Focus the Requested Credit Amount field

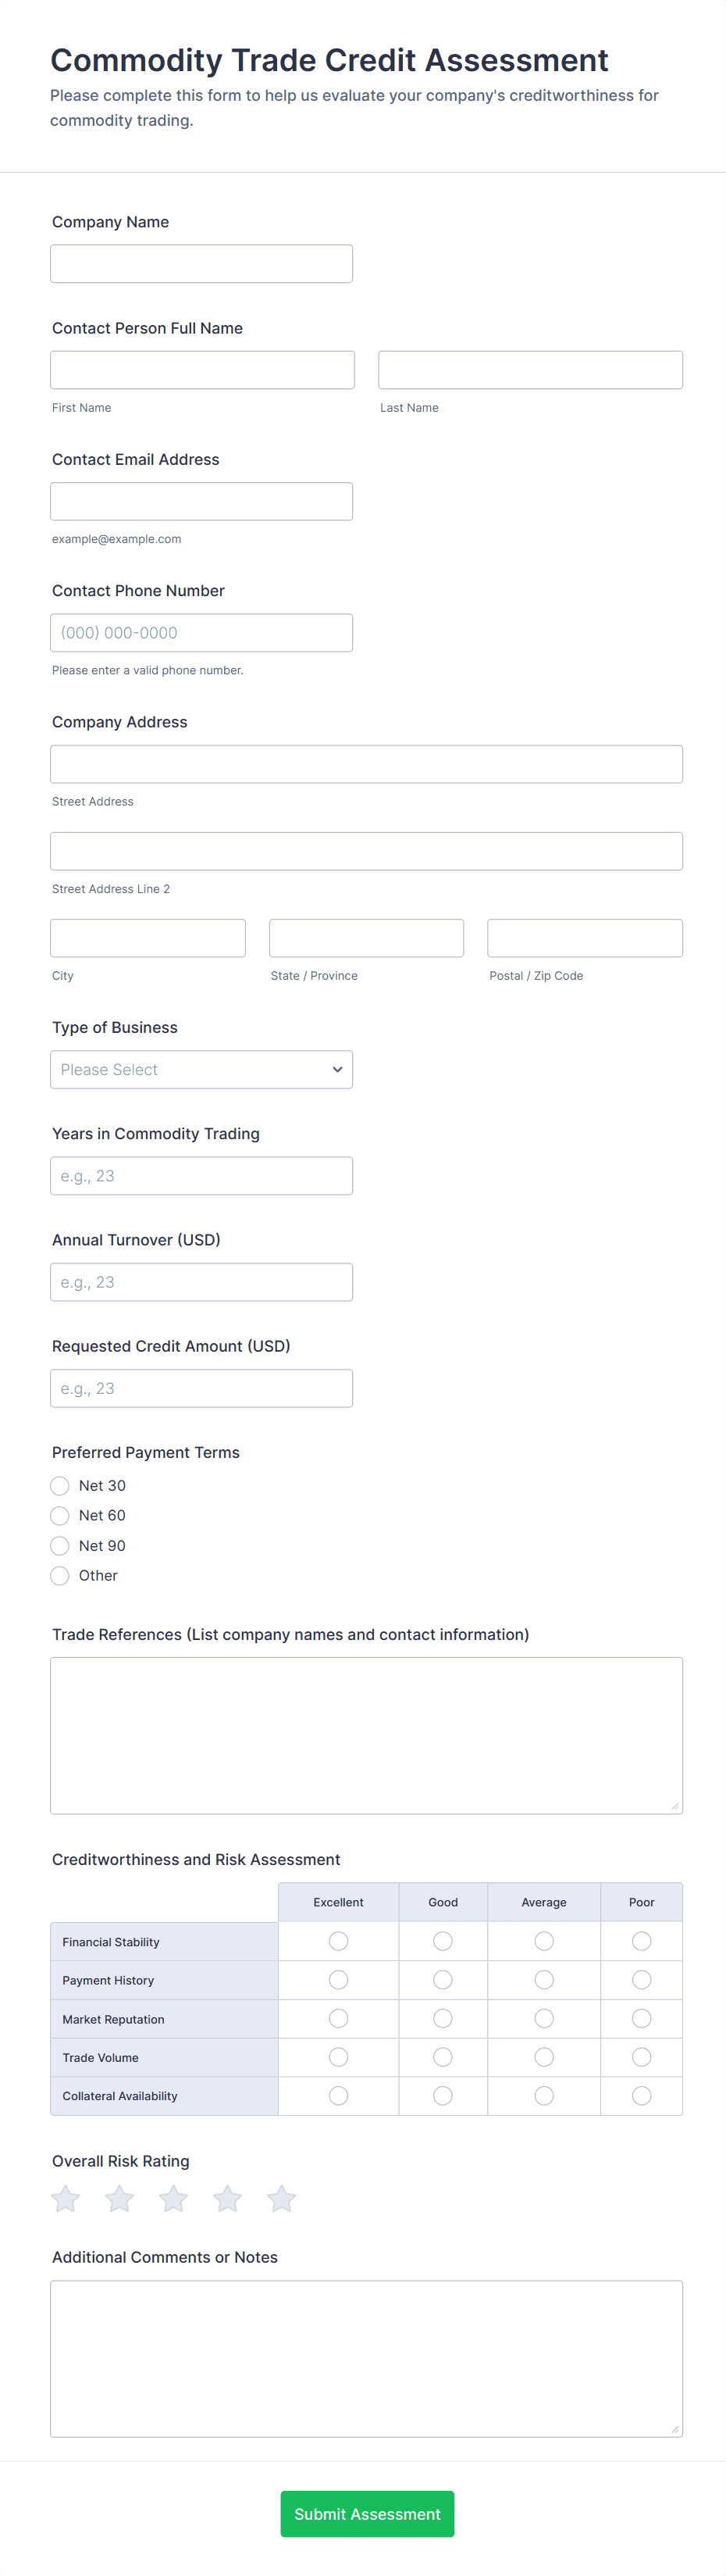(201, 1388)
